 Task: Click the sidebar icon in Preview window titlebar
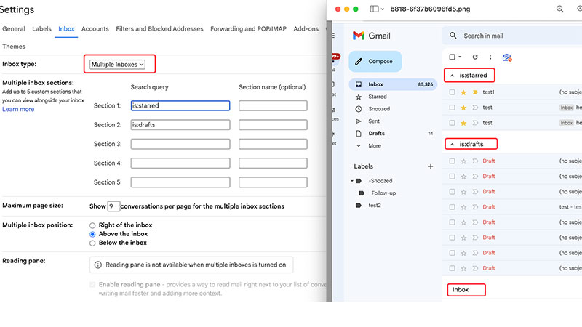pyautogui.click(x=374, y=9)
